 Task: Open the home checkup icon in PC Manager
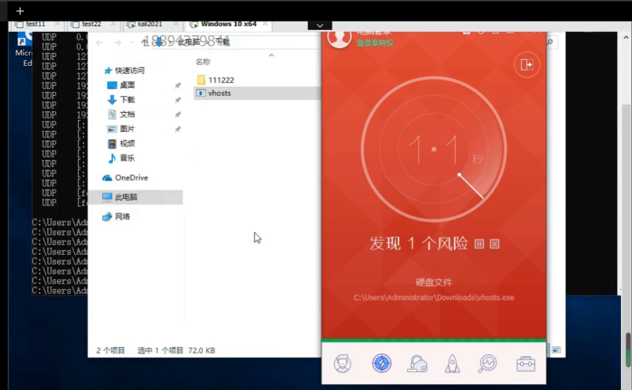[x=343, y=363]
